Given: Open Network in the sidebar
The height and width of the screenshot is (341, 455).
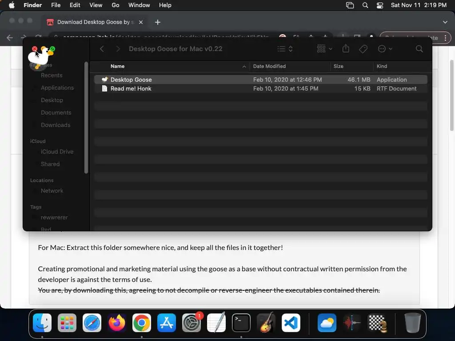Looking at the screenshot, I should [52, 191].
